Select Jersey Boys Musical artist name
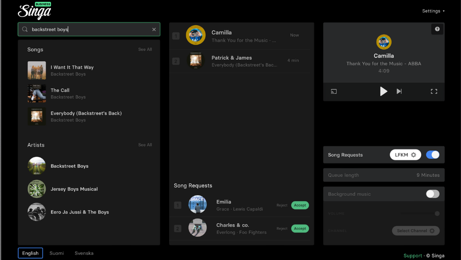The height and width of the screenshot is (260, 461). tap(74, 189)
